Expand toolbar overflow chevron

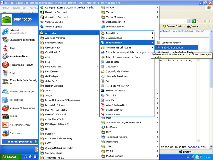[209, 26]
